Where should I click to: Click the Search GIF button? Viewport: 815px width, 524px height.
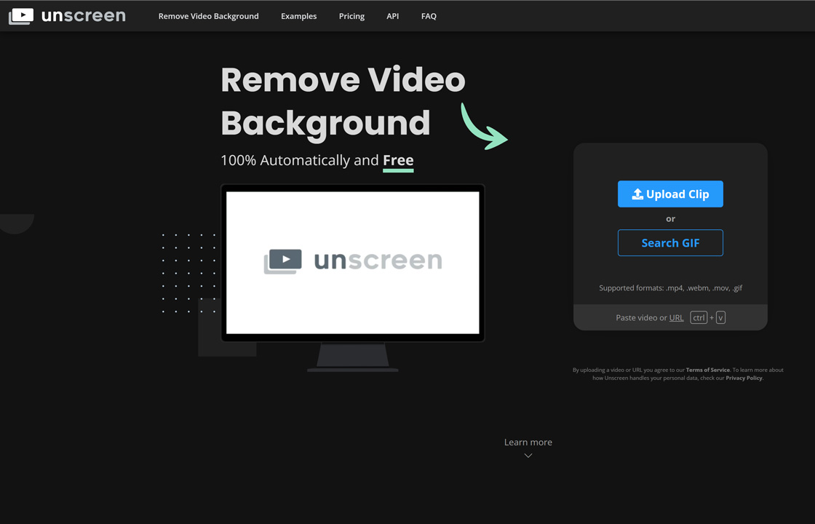[670, 243]
